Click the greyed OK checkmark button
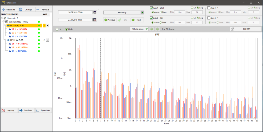Screen dimensions: 263x132 [x=123, y=20]
